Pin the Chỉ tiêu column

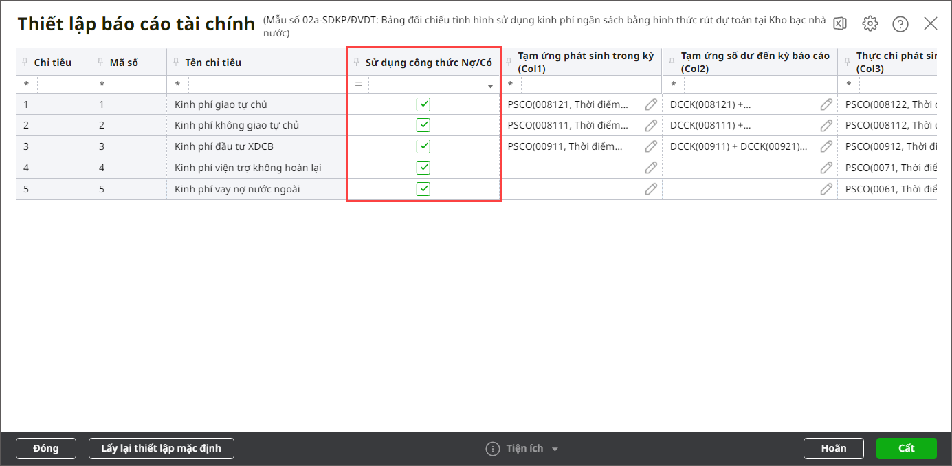click(x=25, y=62)
